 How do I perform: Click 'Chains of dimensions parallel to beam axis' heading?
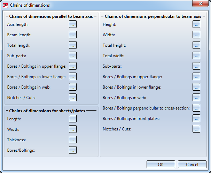[51, 16]
